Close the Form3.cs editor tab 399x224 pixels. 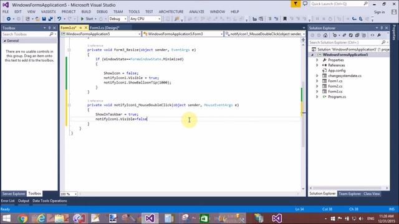pyautogui.click(x=86, y=27)
